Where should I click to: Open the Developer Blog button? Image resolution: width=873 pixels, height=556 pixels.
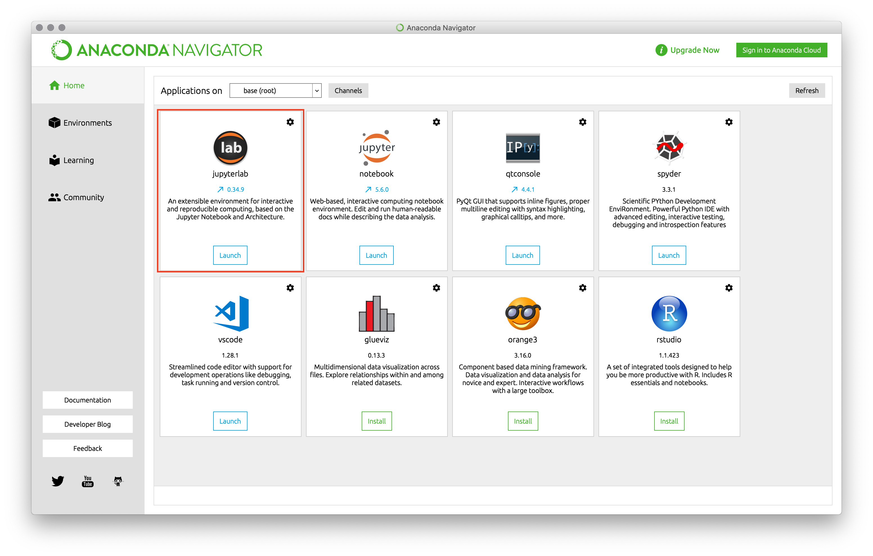[x=88, y=424]
